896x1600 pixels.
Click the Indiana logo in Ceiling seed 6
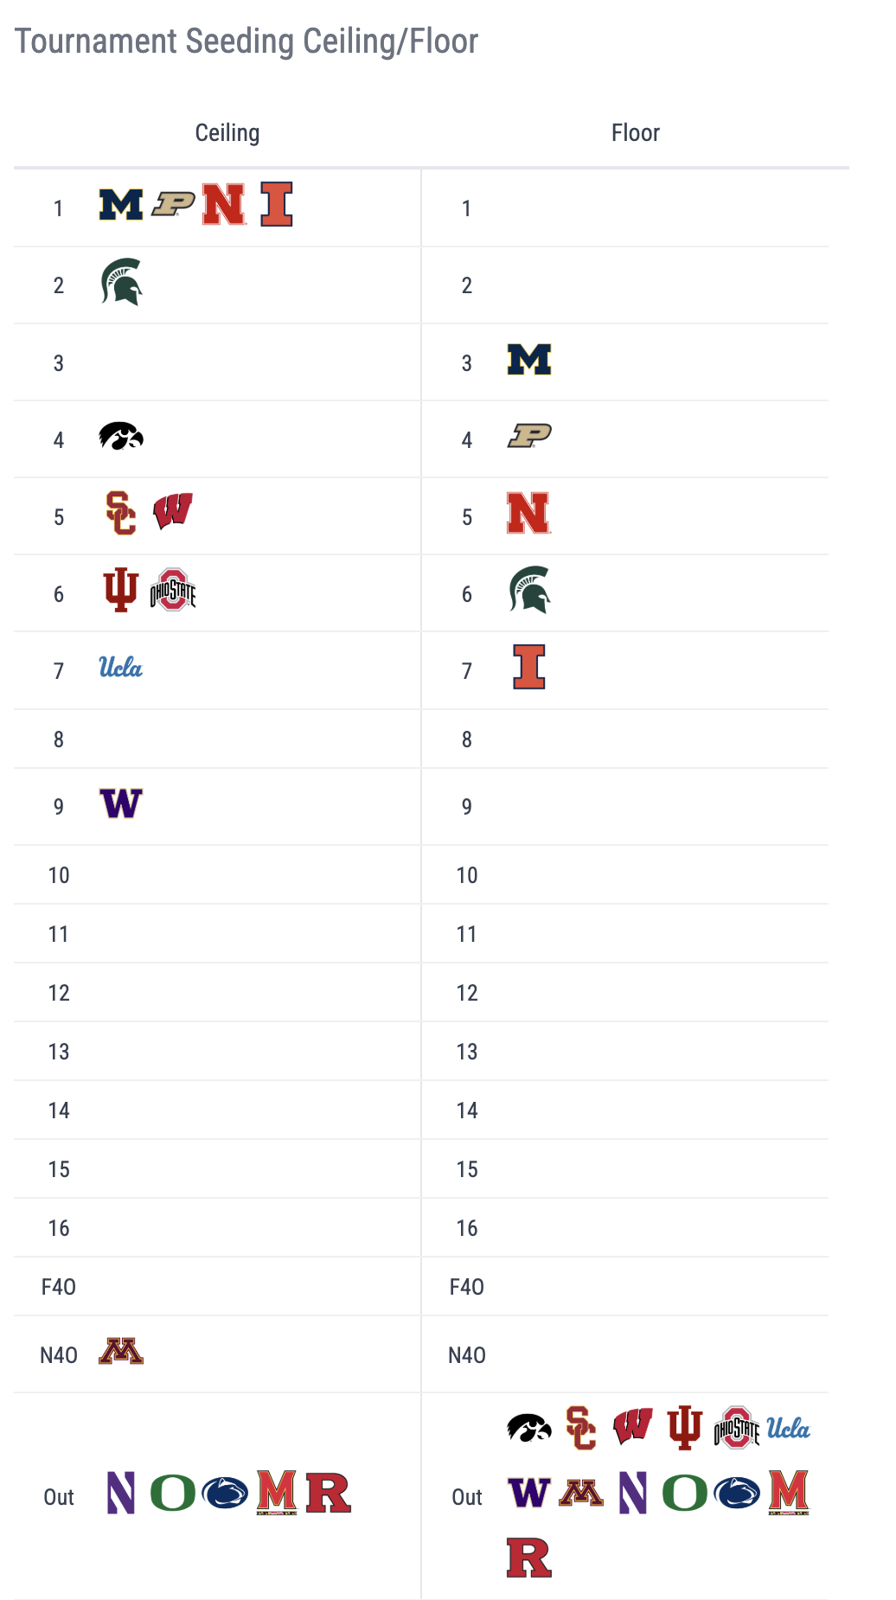[x=121, y=590]
